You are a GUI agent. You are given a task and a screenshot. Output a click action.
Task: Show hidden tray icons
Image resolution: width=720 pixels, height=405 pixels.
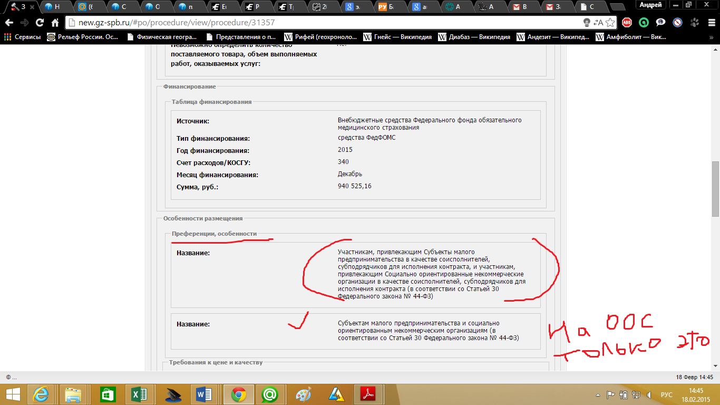click(599, 394)
